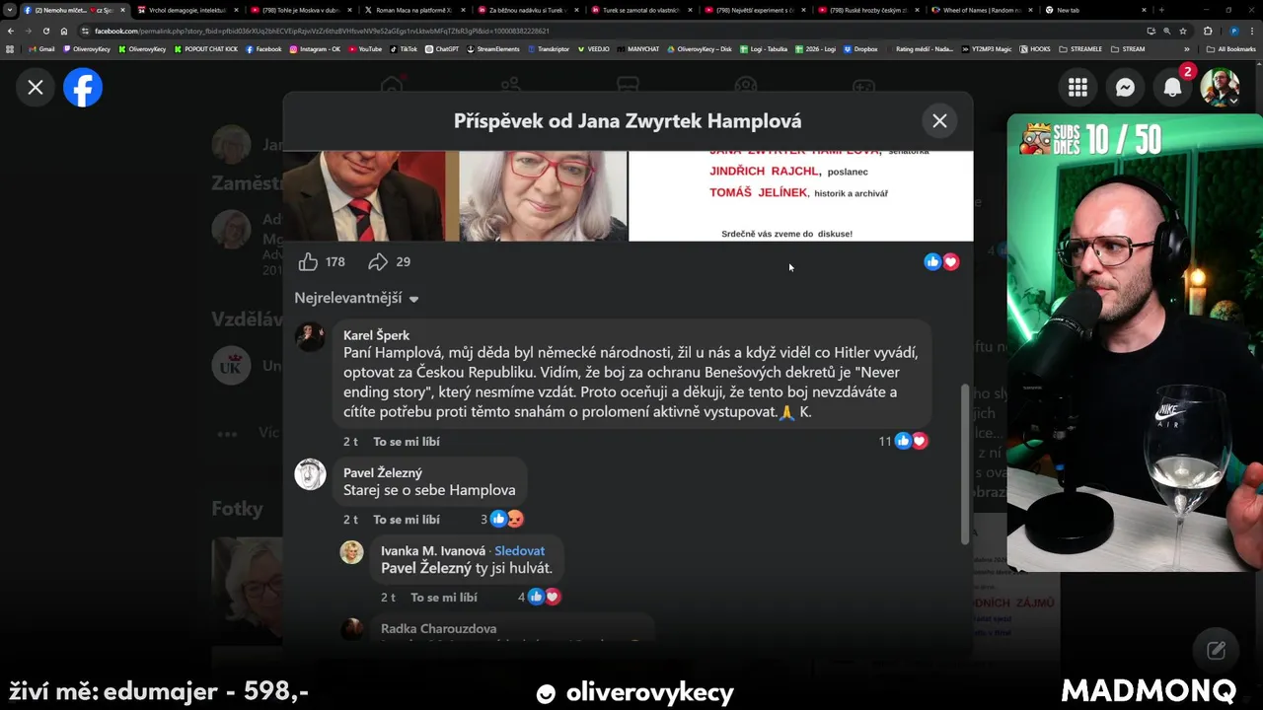Open Karel Šperk's profile name link
Image resolution: width=1263 pixels, height=710 pixels.
tap(376, 335)
